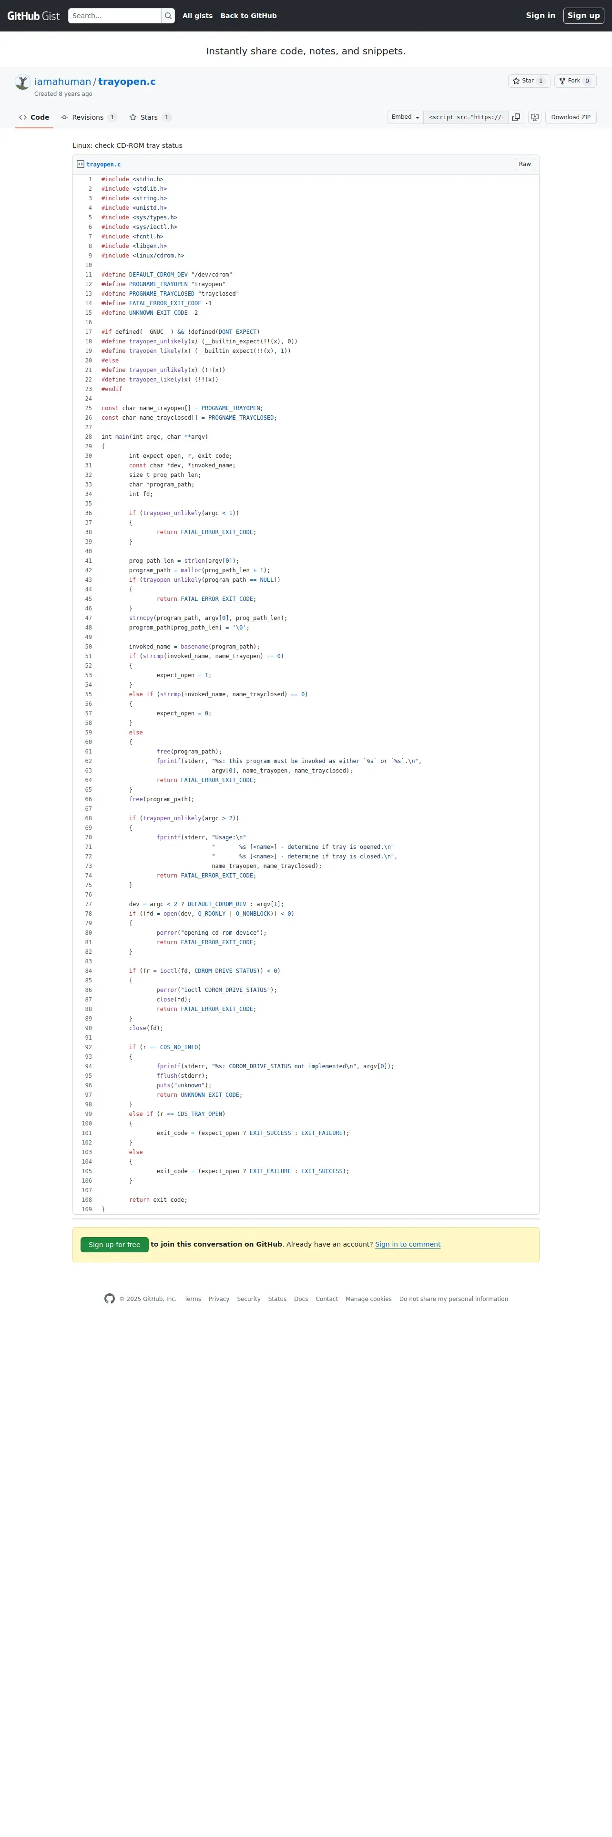Click the fork count badge
The height and width of the screenshot is (1837, 612).
point(587,81)
